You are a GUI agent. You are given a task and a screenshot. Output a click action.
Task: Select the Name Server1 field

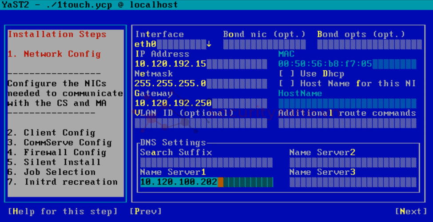206,182
